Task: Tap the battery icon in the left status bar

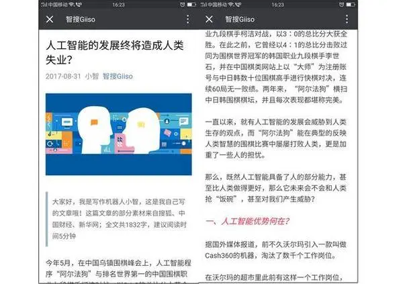Action: (191, 5)
